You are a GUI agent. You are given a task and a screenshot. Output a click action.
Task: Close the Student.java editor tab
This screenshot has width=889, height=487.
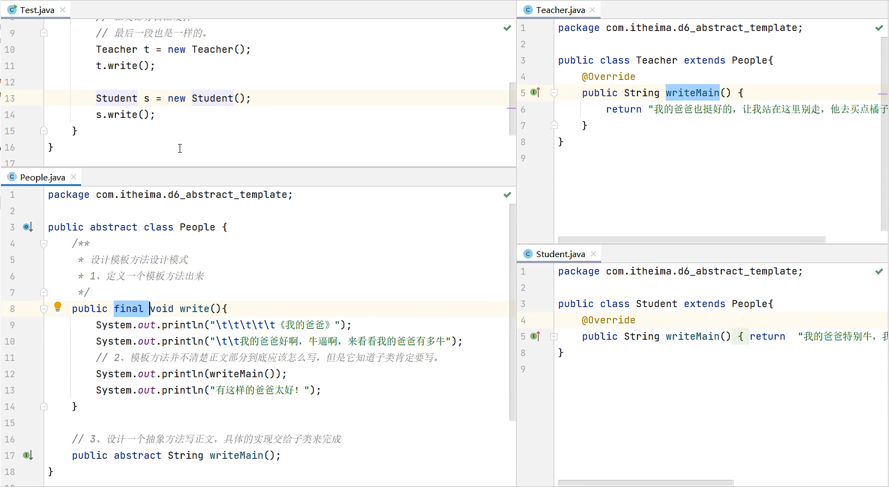pyautogui.click(x=593, y=254)
